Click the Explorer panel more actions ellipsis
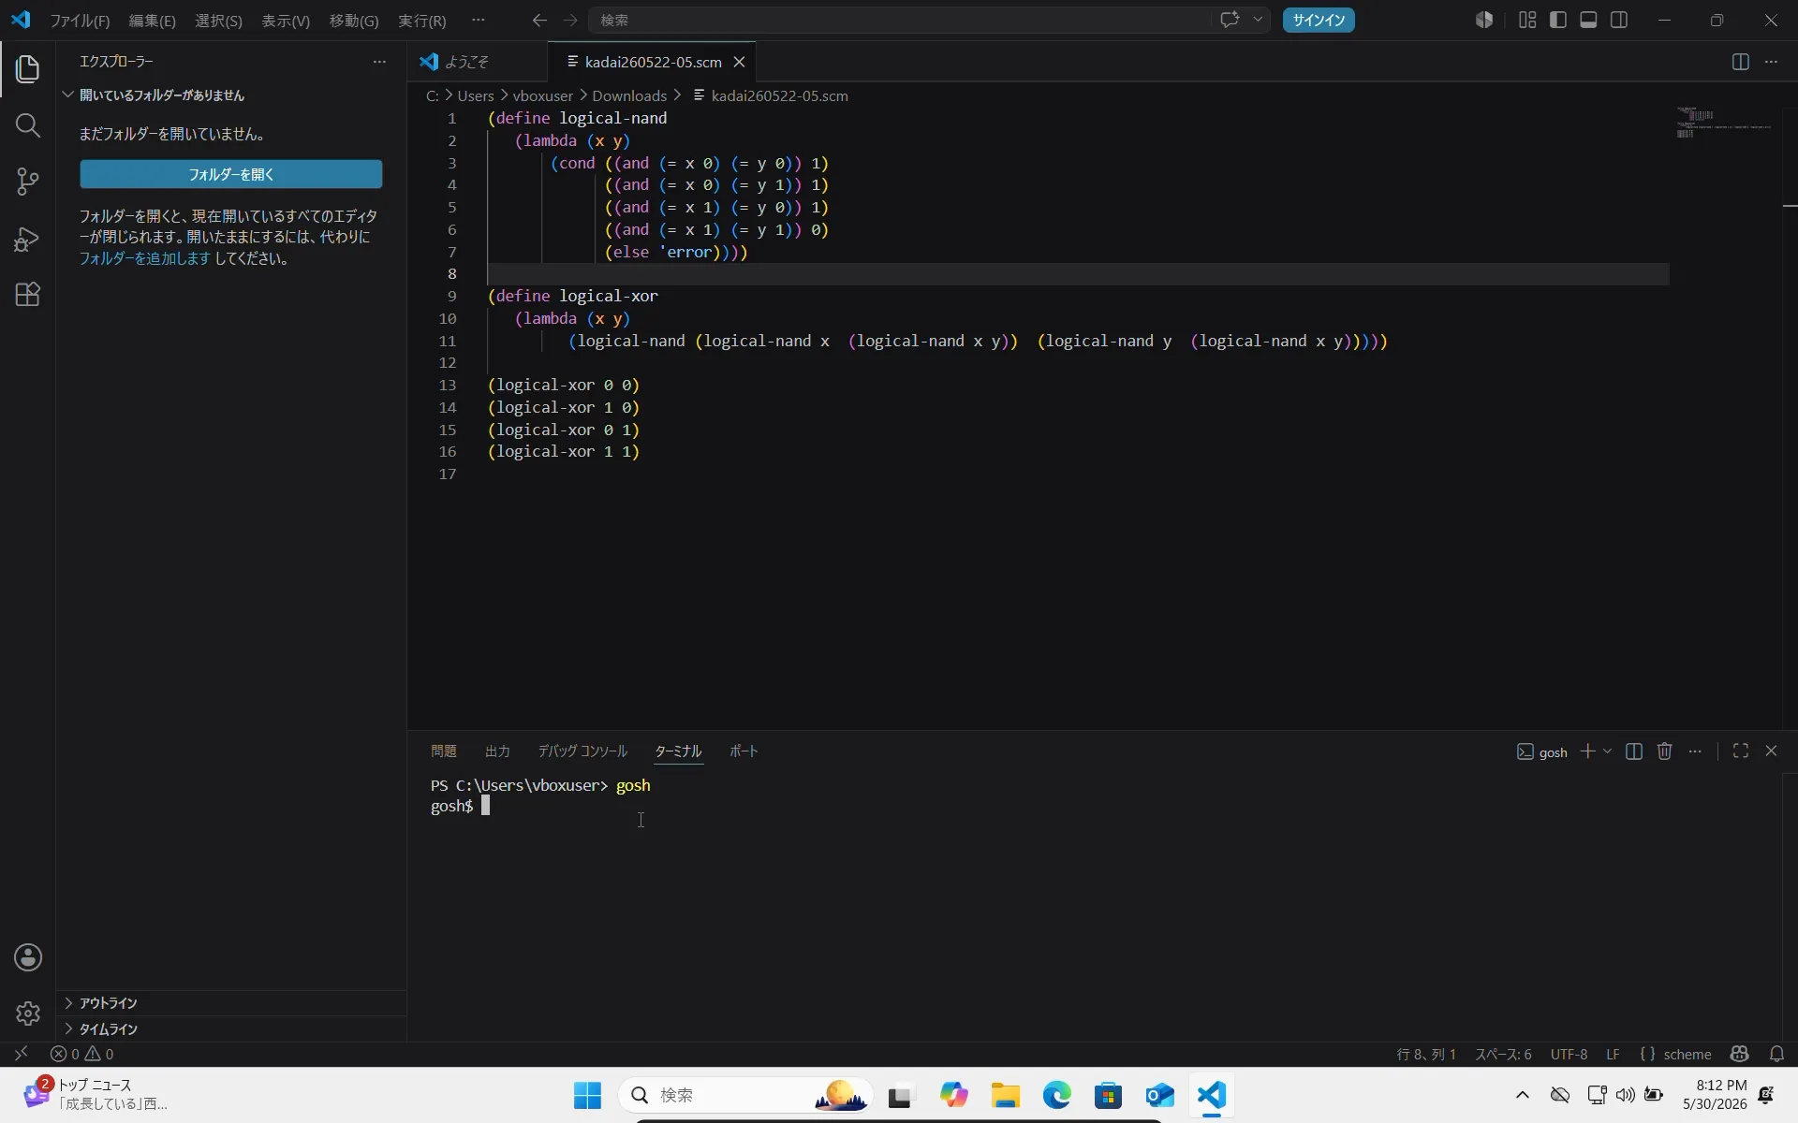 379,62
